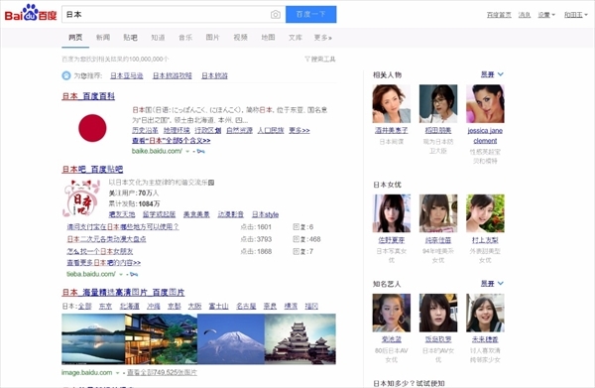This screenshot has height=388, width=595.
Task: Click the Baidu logo
Action: [31, 13]
